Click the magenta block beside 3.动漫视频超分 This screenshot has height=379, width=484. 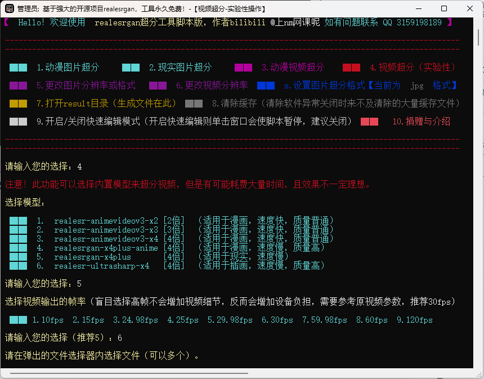(243, 68)
